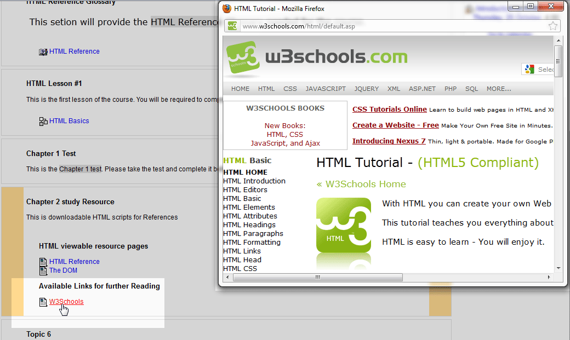This screenshot has height=340, width=570.
Task: Open HTML CSS in sidebar
Action: click(240, 268)
